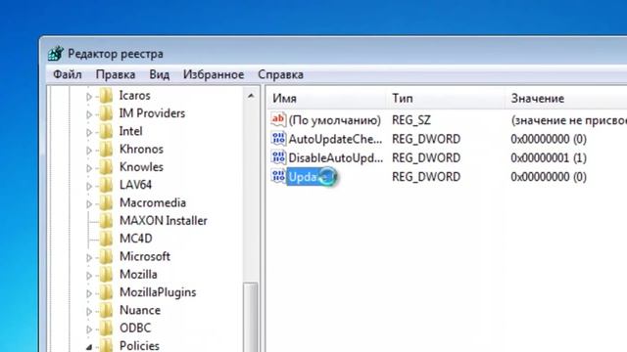Expand the ODBC key
Viewport: 627px width, 352px height.
[89, 330]
